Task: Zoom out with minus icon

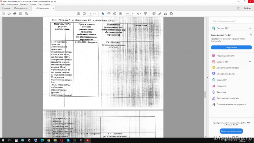Action: point(114,14)
